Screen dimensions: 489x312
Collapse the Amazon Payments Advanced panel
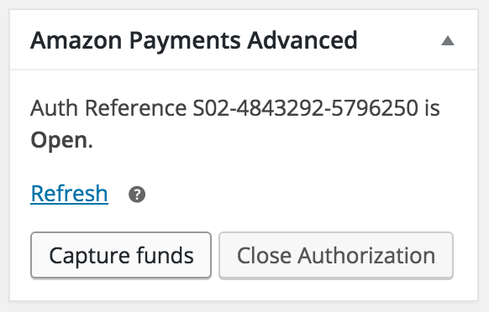448,40
